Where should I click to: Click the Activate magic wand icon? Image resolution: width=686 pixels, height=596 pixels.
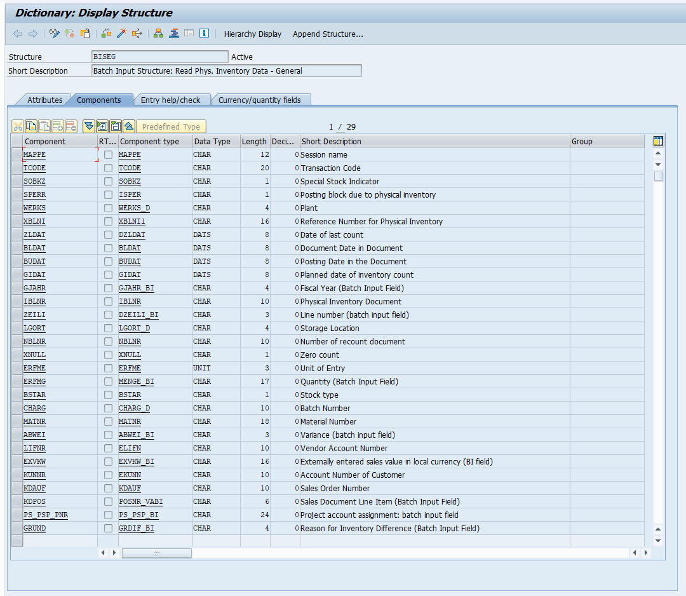(x=121, y=34)
